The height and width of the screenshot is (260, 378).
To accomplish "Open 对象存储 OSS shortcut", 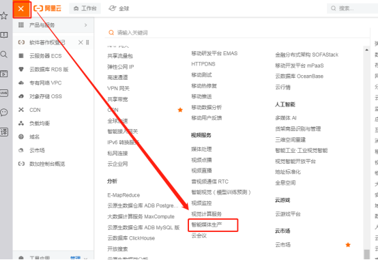I will (x=46, y=96).
